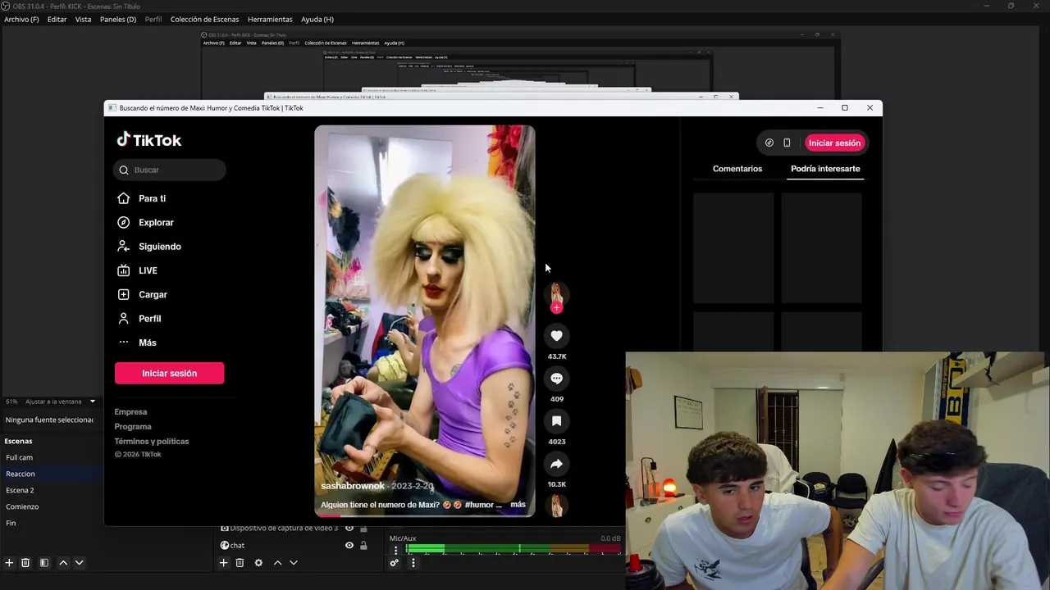Move source down with arrow icon
1050x590 pixels.
pyautogui.click(x=294, y=563)
